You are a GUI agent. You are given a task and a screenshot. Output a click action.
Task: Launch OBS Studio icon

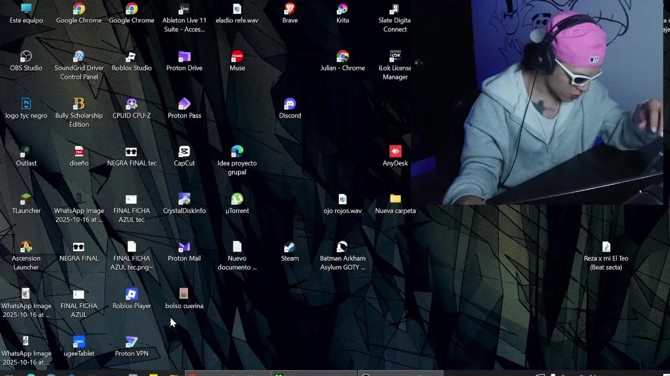(x=26, y=62)
